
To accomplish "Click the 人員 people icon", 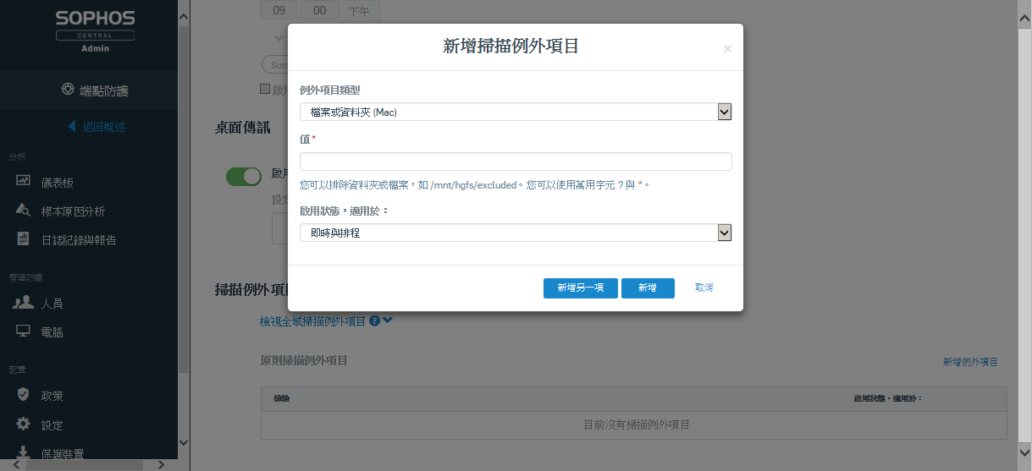I will pyautogui.click(x=23, y=303).
